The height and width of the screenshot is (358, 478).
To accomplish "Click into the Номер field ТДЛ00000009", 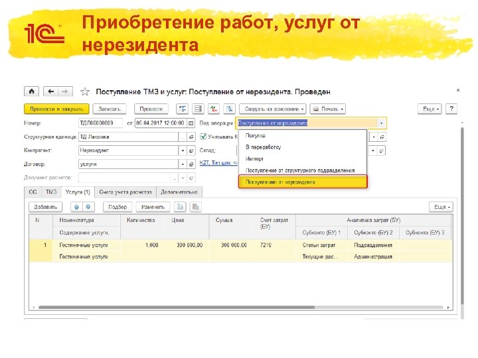I will point(101,123).
